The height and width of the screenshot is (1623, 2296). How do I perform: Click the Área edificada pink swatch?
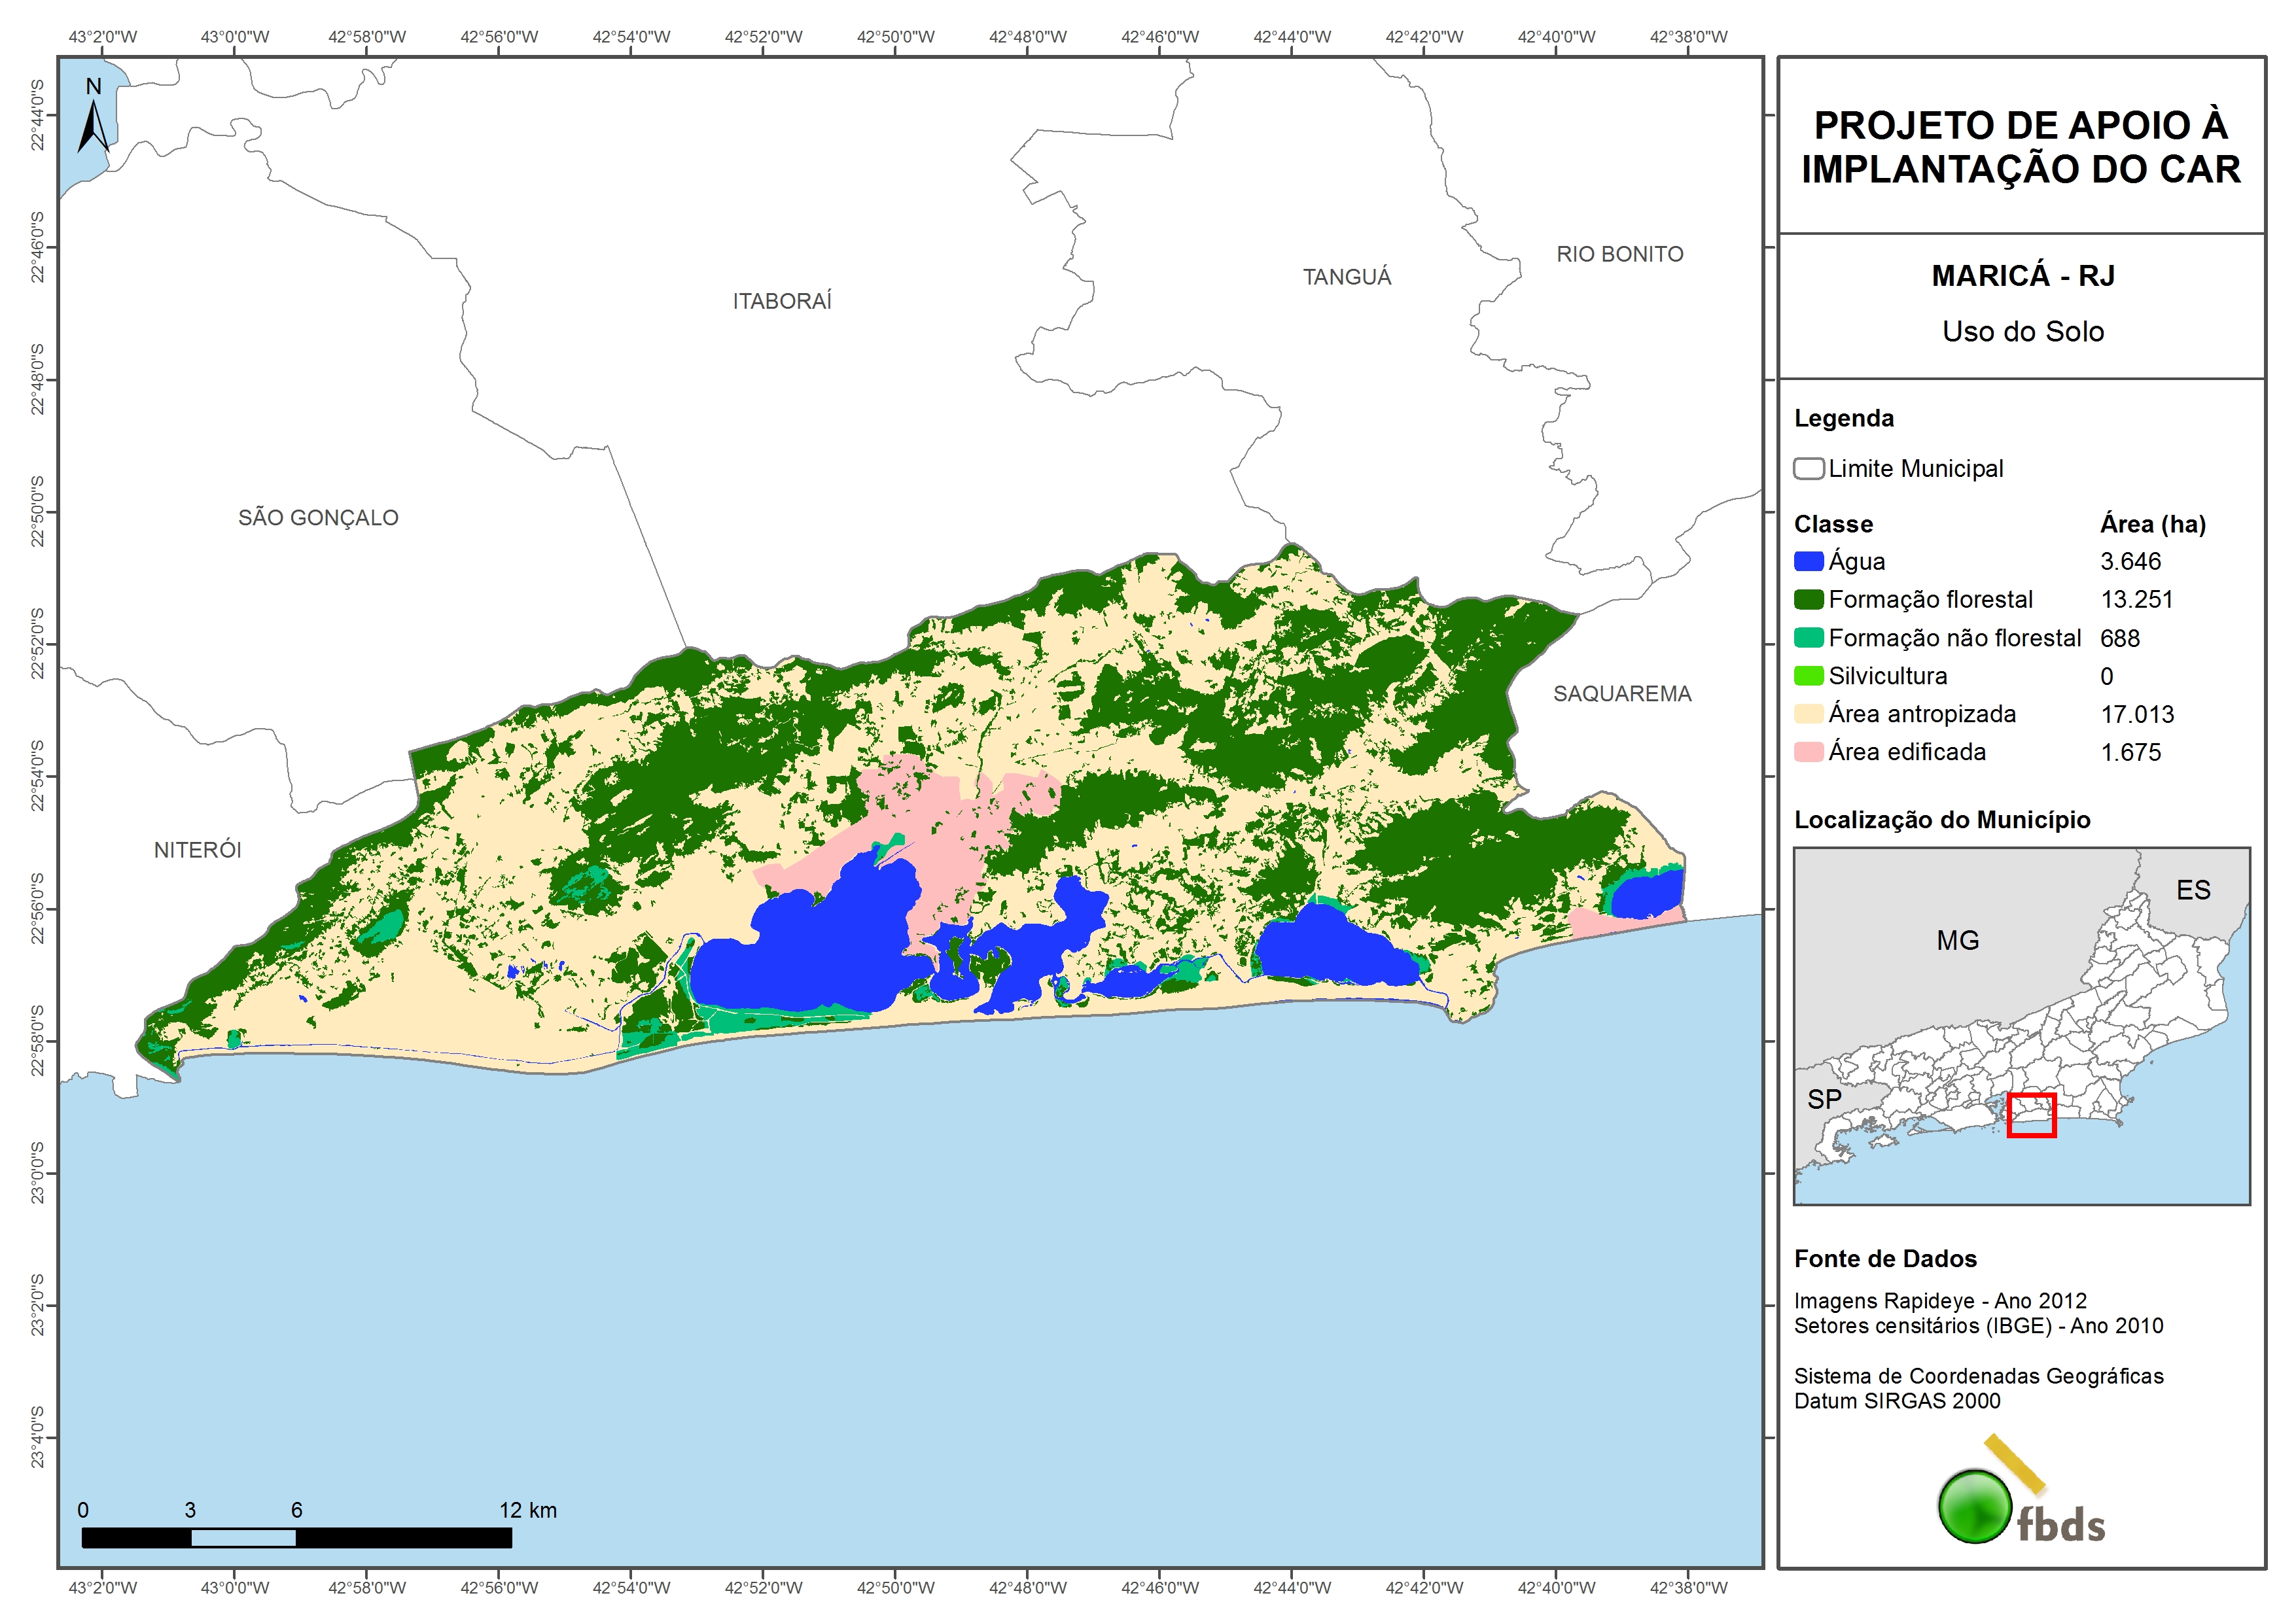coord(1808,752)
